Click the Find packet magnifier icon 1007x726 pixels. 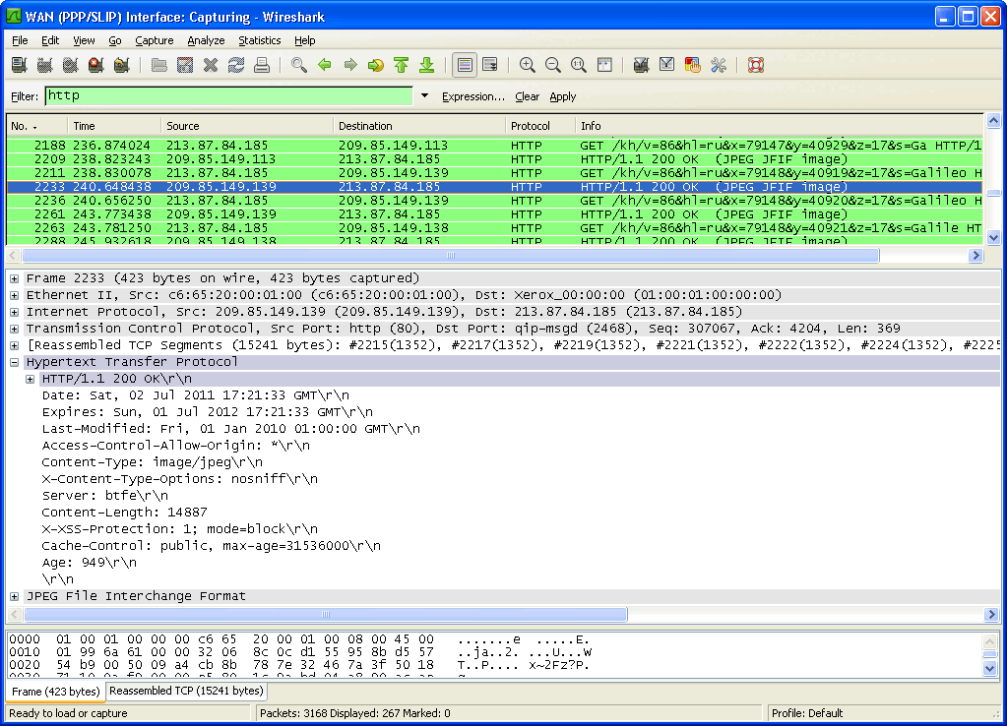pyautogui.click(x=298, y=66)
